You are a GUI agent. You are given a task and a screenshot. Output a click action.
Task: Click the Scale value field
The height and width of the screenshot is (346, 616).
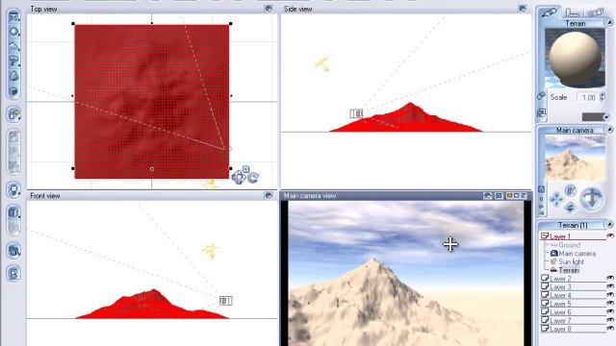click(588, 97)
